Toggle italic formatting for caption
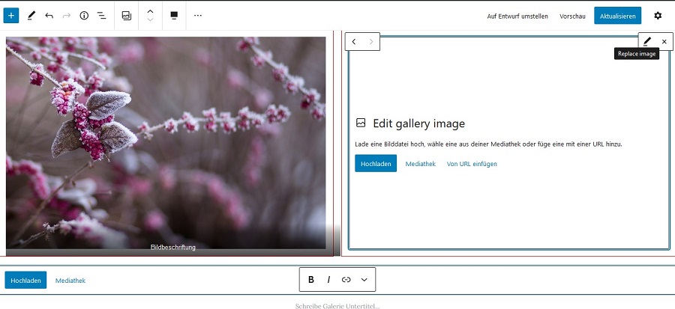 pos(328,280)
